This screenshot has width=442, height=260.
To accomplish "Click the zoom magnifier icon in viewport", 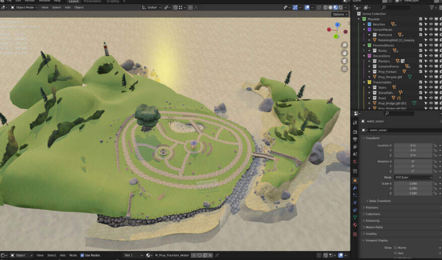I will click(x=344, y=45).
